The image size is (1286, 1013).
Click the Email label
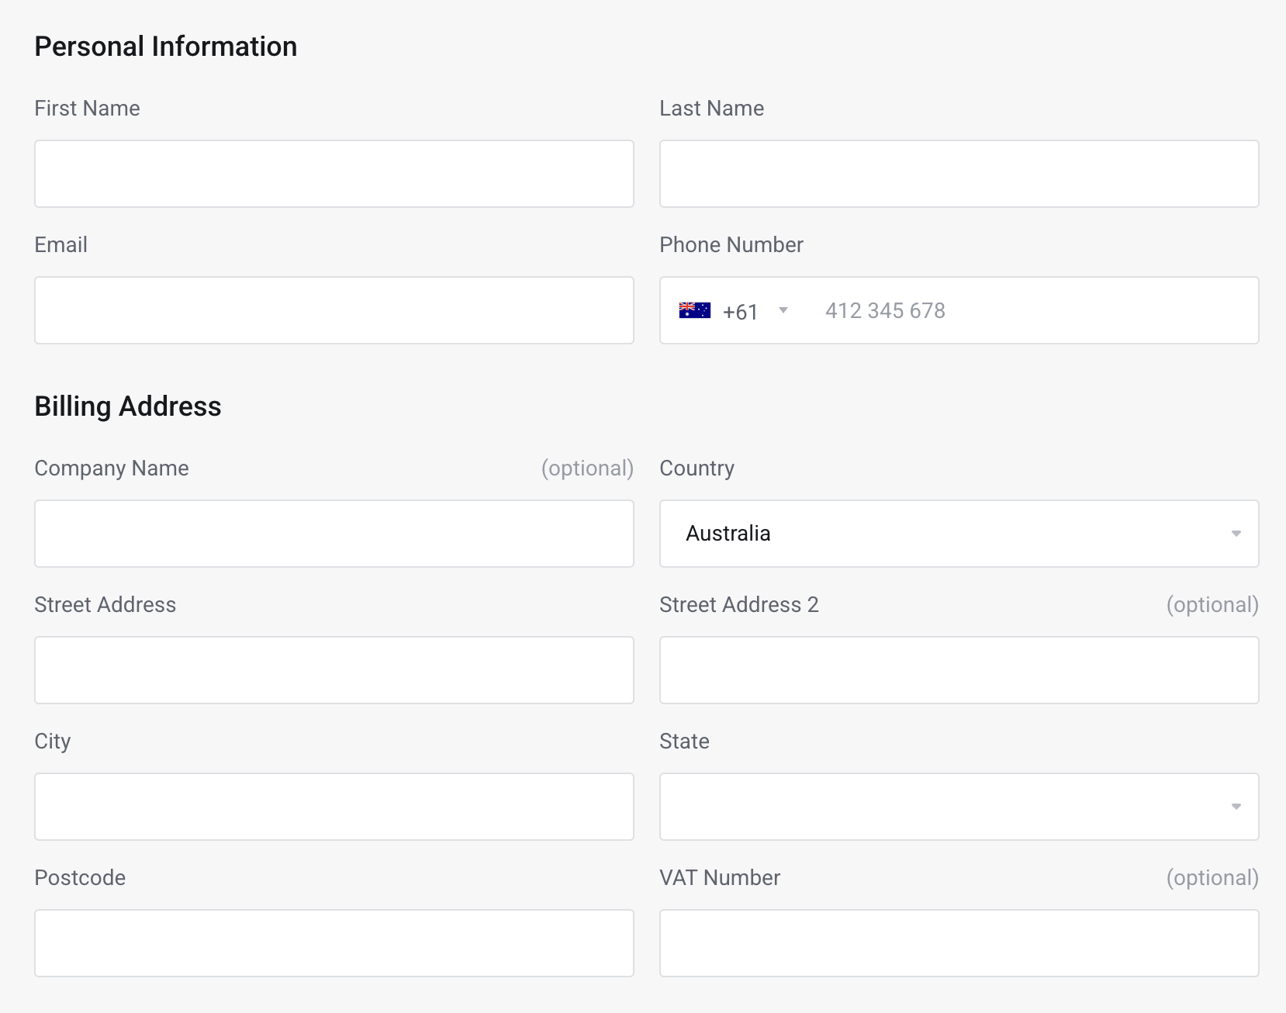(x=61, y=244)
